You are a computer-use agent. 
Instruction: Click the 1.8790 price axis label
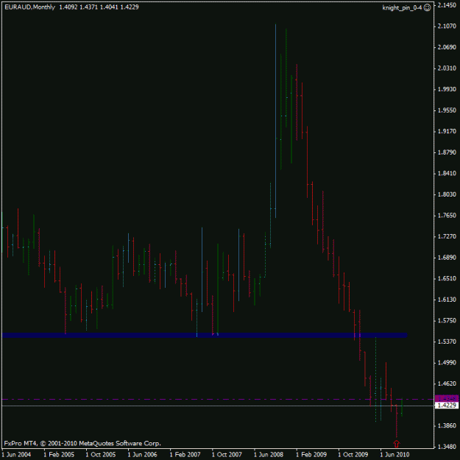[x=447, y=152]
